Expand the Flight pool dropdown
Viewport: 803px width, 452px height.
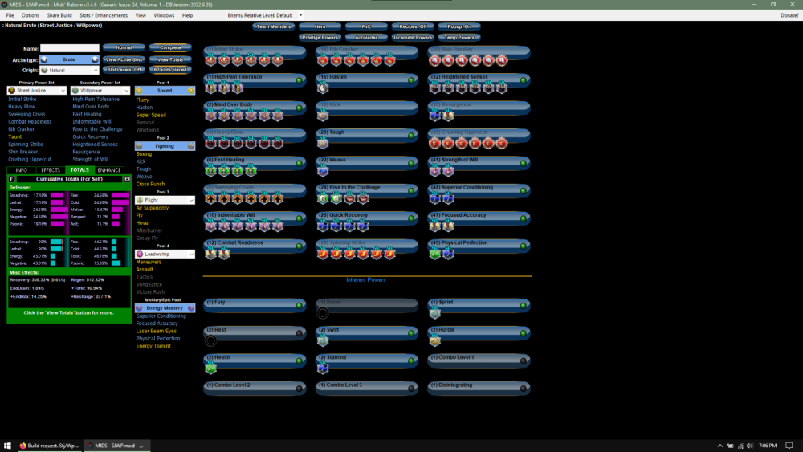pyautogui.click(x=165, y=200)
